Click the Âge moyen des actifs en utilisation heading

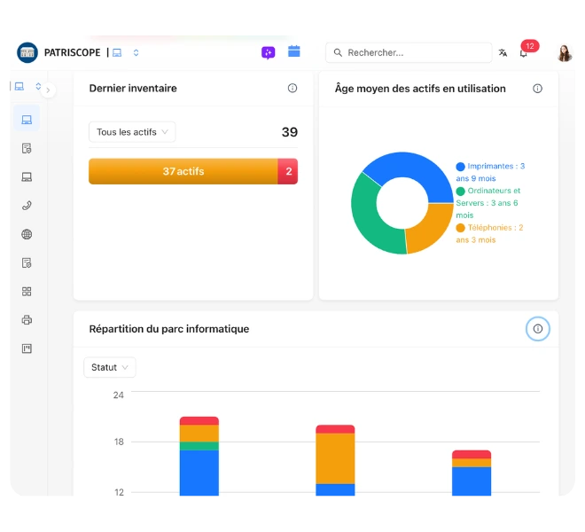[420, 89]
